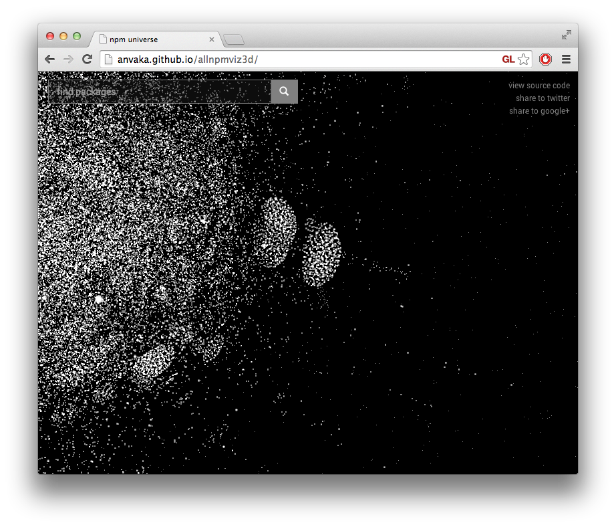The image size is (616, 527).
Task: Click the anvaka.github.io address bar
Action: (187, 59)
